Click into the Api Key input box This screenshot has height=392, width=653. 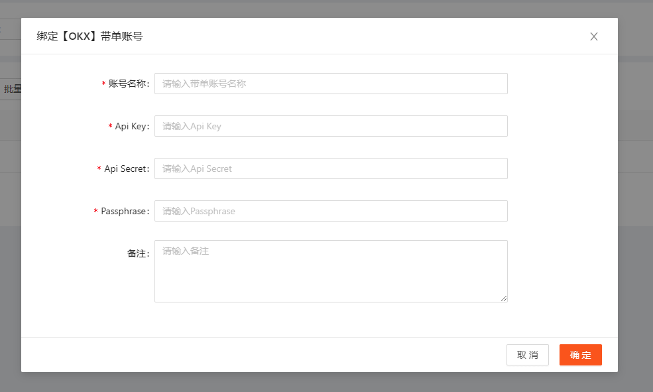[331, 126]
